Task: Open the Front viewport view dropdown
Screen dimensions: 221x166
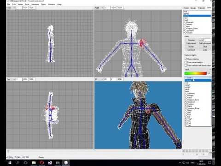Action: pyautogui.click(x=11, y=8)
